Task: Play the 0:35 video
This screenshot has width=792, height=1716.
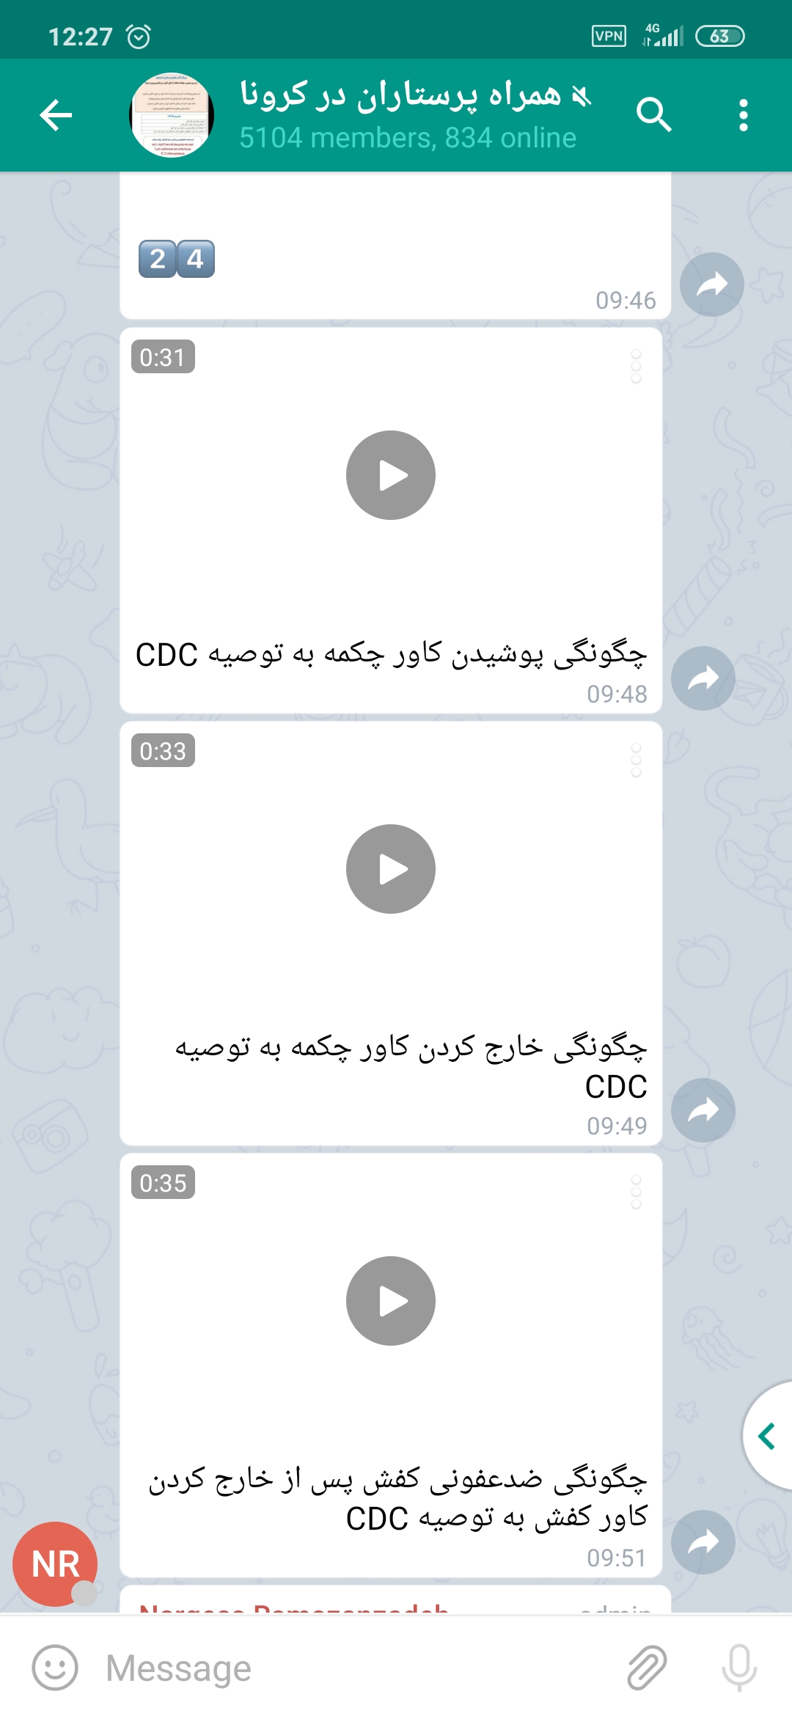Action: (391, 1301)
